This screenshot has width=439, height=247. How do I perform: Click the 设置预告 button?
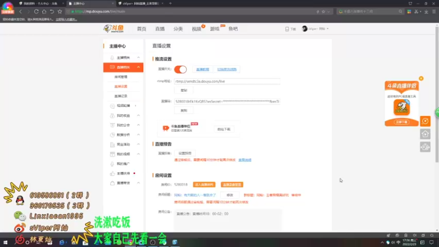[185, 154]
